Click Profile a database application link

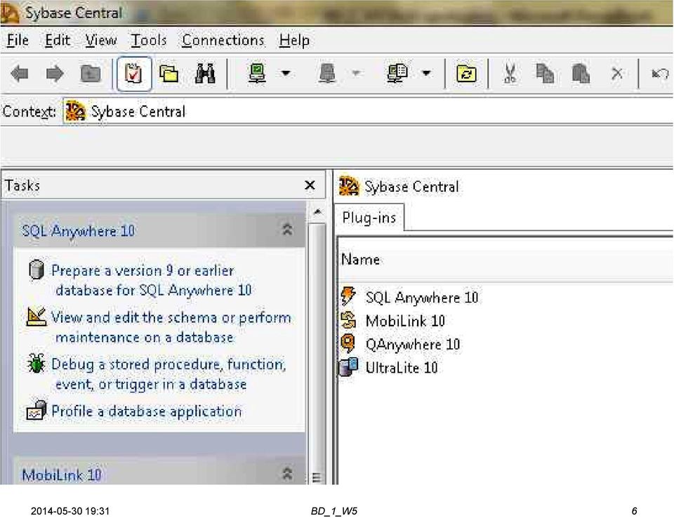[146, 411]
